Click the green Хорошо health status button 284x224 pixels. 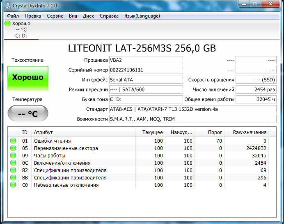tap(28, 78)
